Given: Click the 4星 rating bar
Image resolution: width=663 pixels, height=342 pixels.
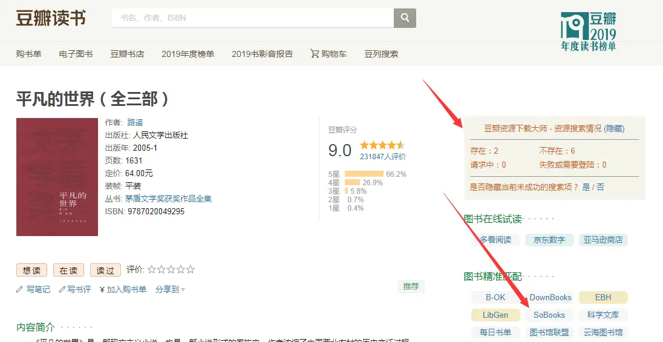Looking at the screenshot, I should click(352, 182).
